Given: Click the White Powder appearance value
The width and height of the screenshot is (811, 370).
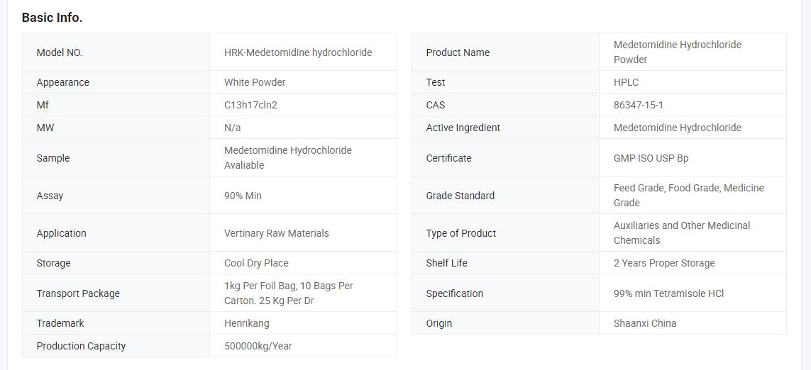Looking at the screenshot, I should pos(255,82).
